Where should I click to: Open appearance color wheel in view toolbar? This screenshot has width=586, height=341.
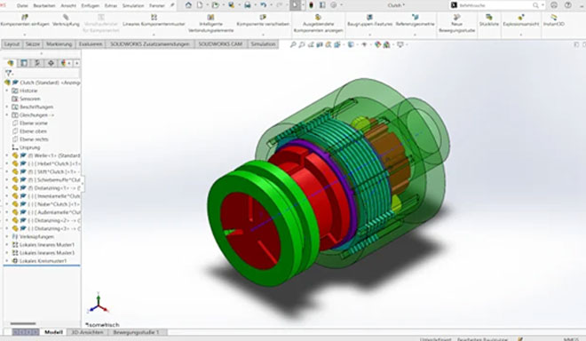pos(378,44)
